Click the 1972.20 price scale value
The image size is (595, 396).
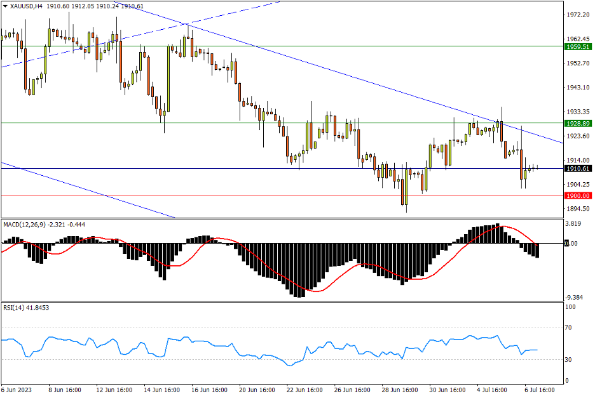[577, 14]
